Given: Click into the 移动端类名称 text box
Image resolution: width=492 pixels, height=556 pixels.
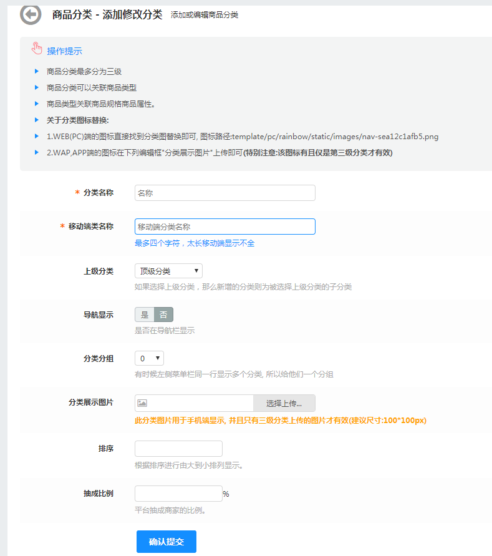Looking at the screenshot, I should pyautogui.click(x=224, y=227).
